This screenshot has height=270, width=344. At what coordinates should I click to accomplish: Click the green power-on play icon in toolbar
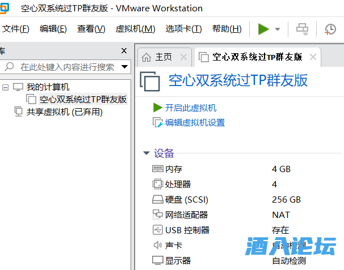[263, 29]
